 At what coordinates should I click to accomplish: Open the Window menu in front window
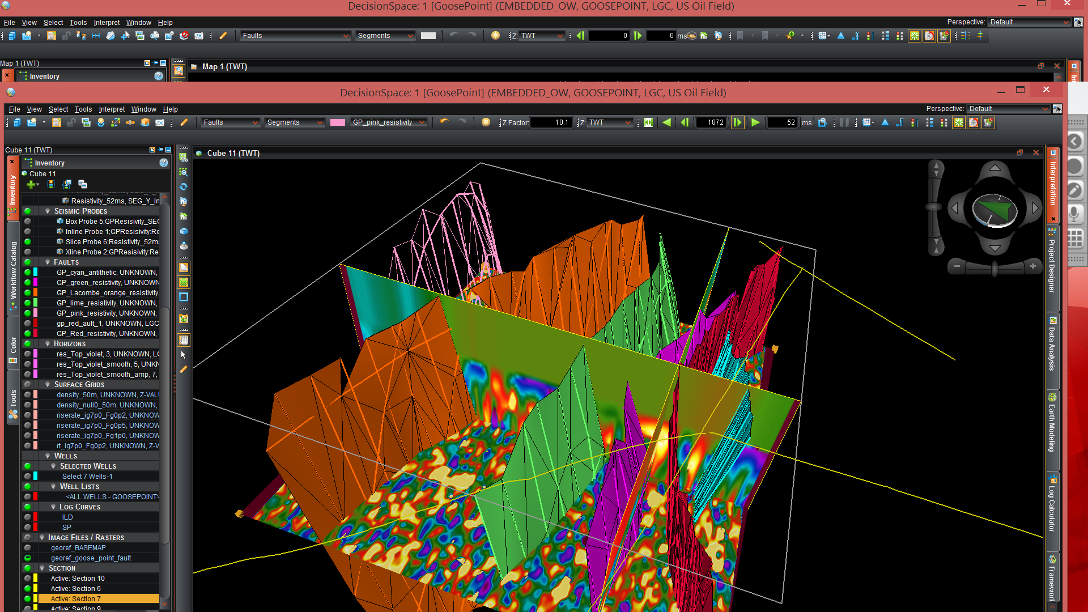[143, 109]
